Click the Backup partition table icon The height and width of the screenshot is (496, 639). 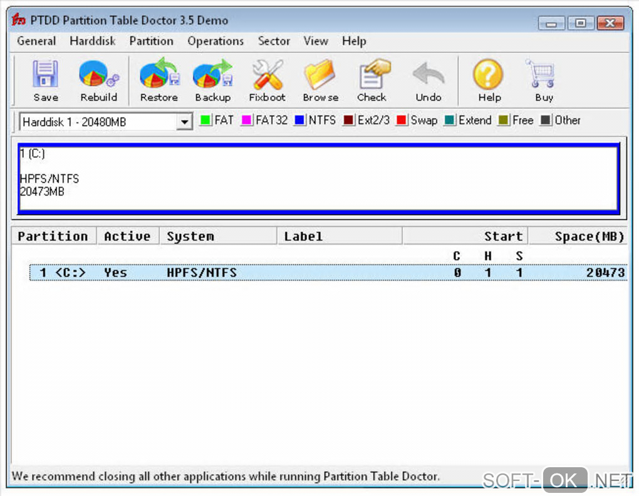coord(213,73)
